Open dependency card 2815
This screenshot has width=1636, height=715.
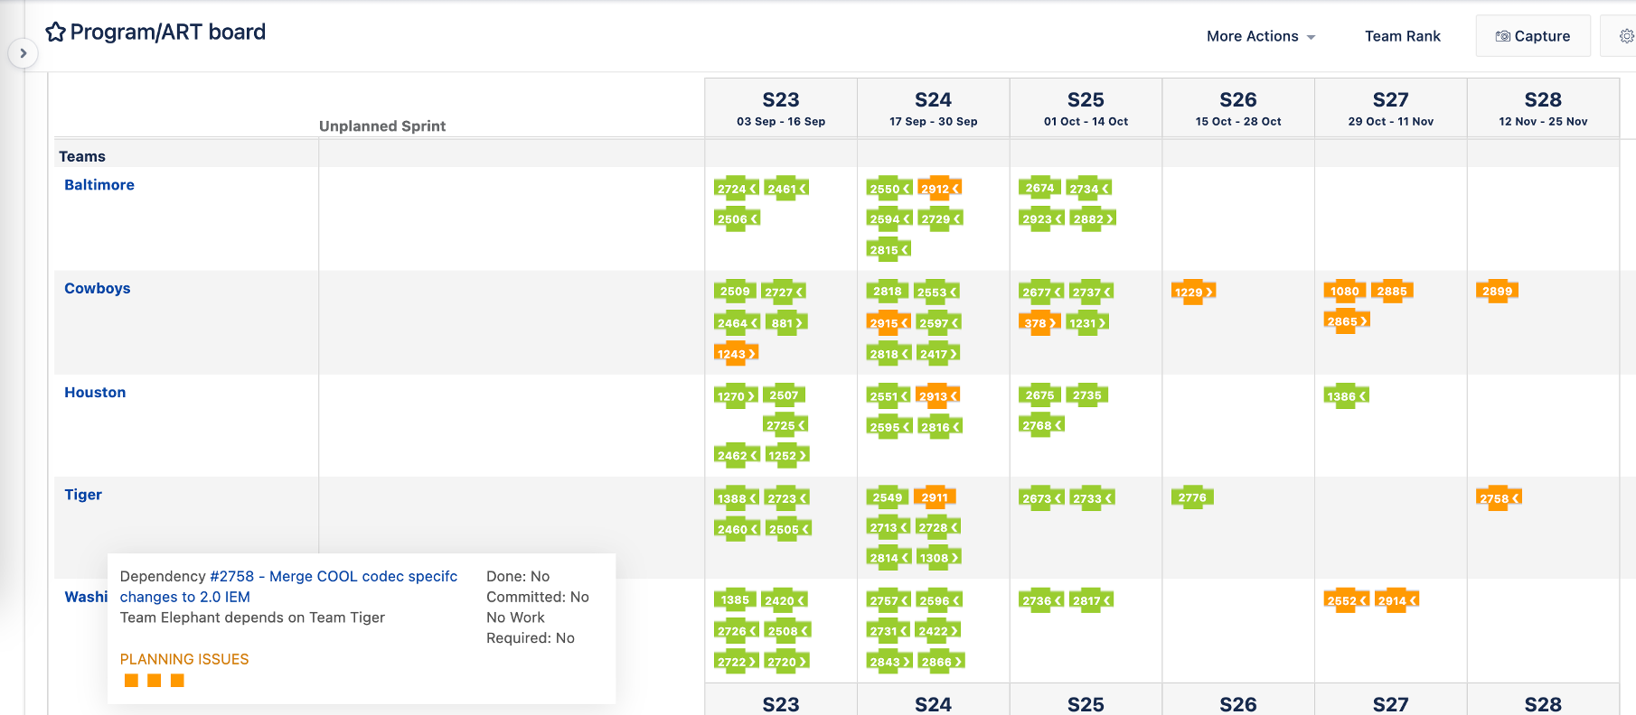pos(889,250)
